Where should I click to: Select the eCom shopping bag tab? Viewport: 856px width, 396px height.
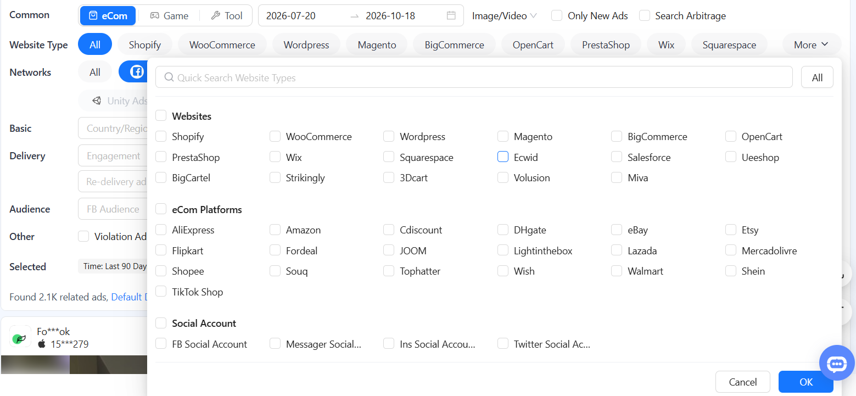tap(108, 16)
